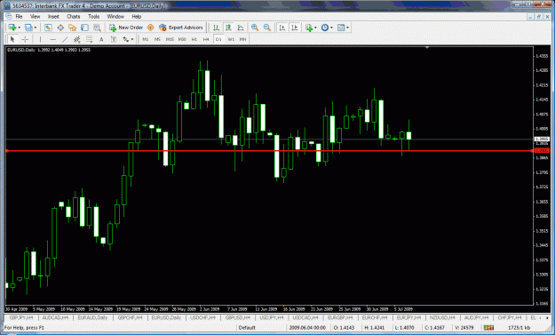Open the Charts menu
555x335 pixels.
[74, 16]
